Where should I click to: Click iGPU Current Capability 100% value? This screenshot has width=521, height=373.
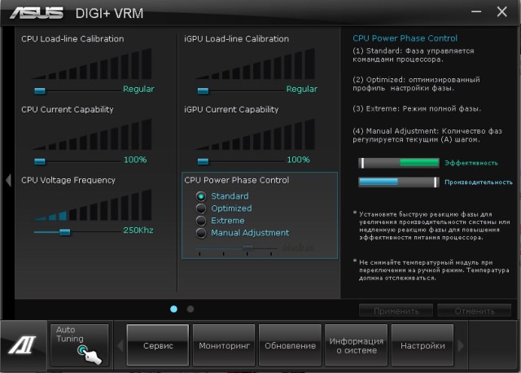tap(299, 160)
